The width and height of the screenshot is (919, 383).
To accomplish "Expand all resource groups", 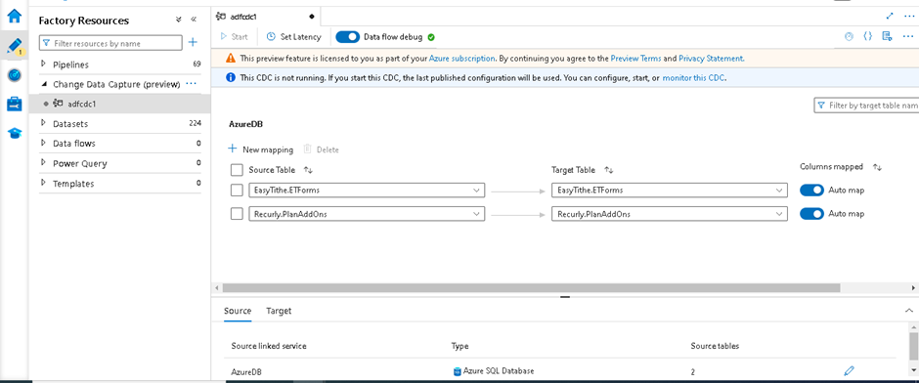I will [x=179, y=20].
